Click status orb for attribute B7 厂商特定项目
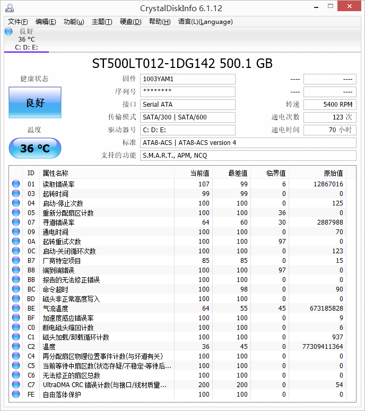Image resolution: width=365 pixels, height=411 pixels. [16, 260]
